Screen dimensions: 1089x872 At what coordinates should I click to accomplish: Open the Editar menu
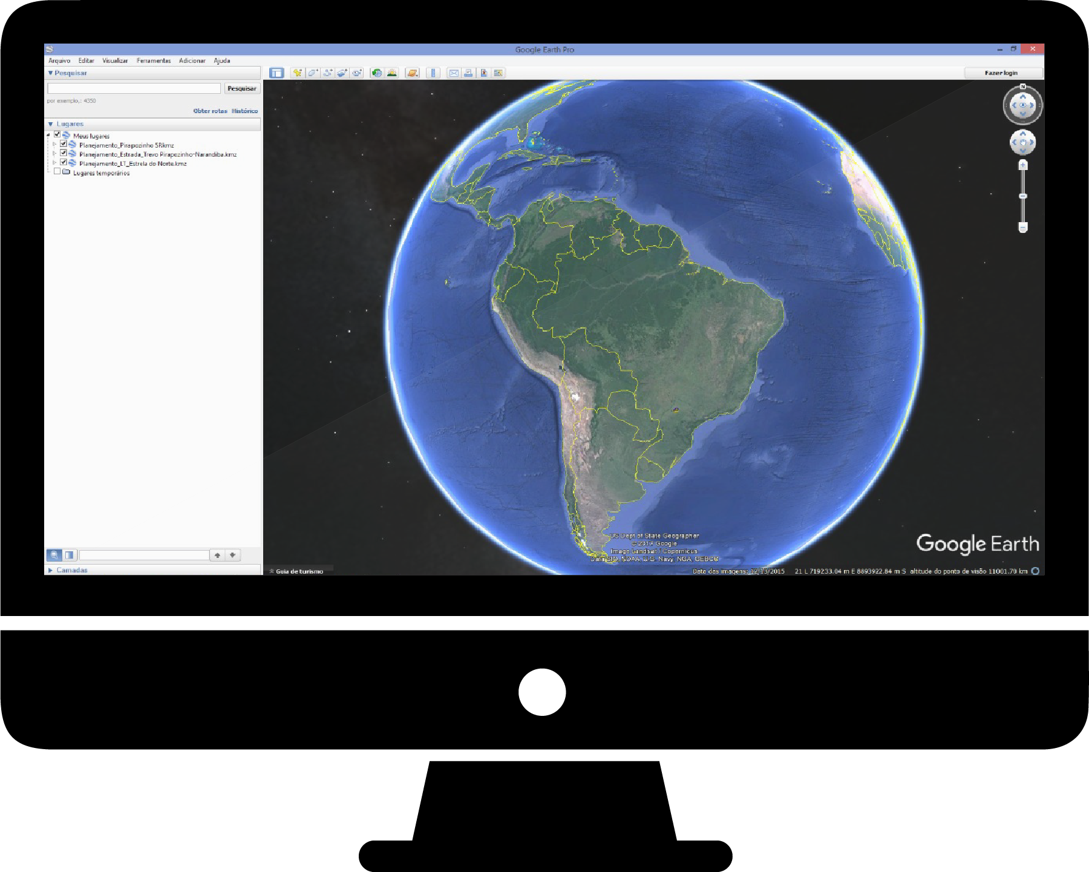86,61
